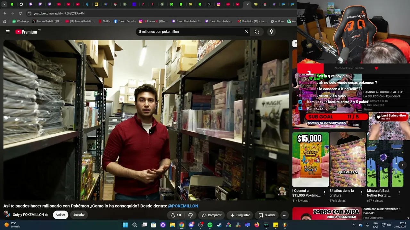The height and width of the screenshot is (230, 410).
Task: Follow the @POKEMILLON link in the title
Action: click(183, 206)
